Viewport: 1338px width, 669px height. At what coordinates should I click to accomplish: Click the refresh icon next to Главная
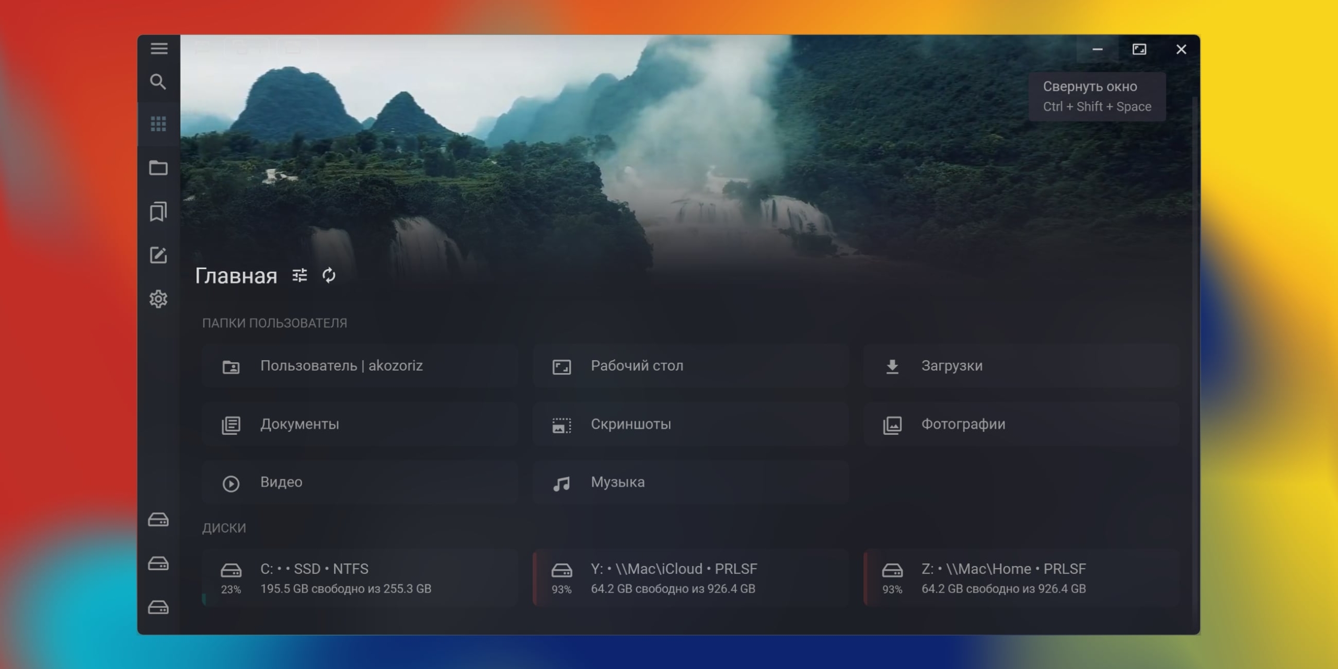(329, 275)
